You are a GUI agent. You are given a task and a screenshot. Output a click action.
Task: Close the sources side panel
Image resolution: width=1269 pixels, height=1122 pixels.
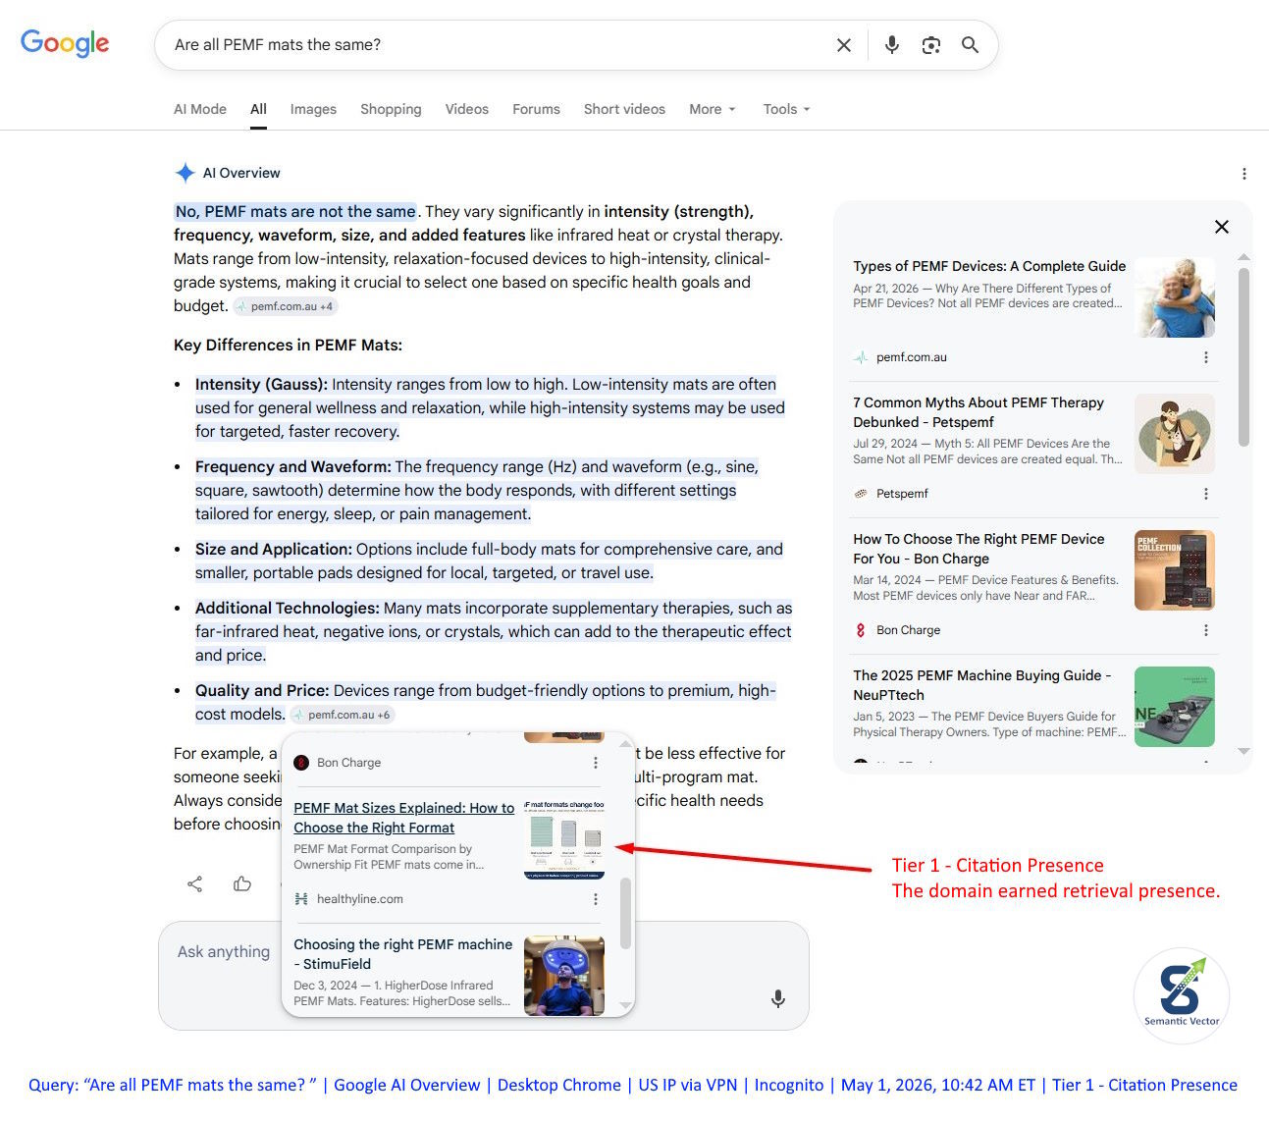[1222, 227]
